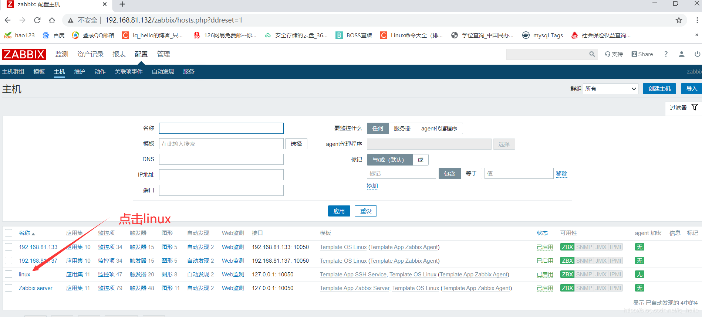The width and height of the screenshot is (702, 317).
Task: Check the 192.168.81.133 host row checkbox
Action: click(9, 247)
